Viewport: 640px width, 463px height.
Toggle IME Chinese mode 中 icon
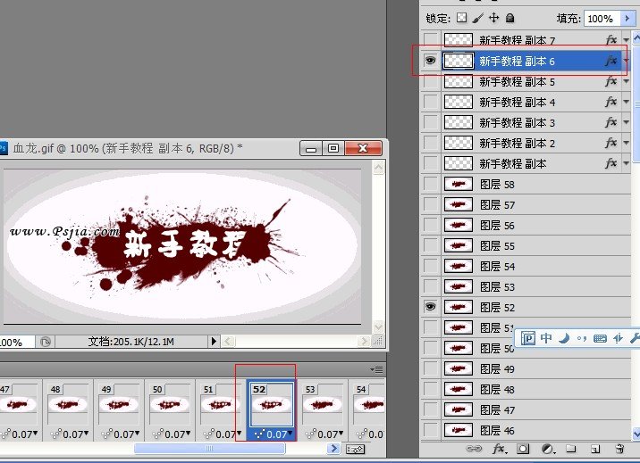coord(546,338)
